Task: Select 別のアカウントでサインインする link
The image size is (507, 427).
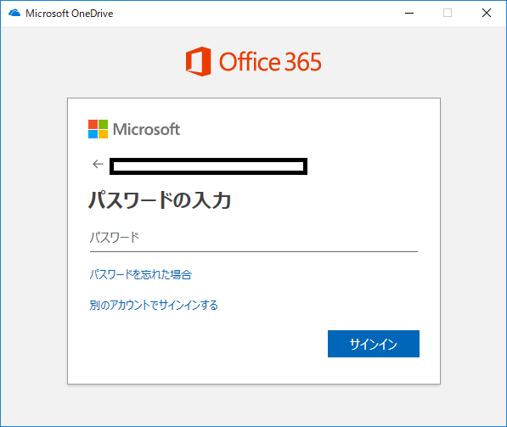Action: point(154,305)
